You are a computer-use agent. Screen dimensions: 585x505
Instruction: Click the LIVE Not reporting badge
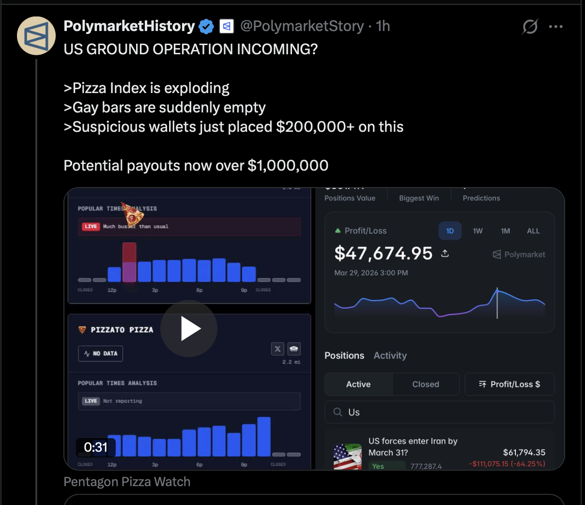[91, 401]
